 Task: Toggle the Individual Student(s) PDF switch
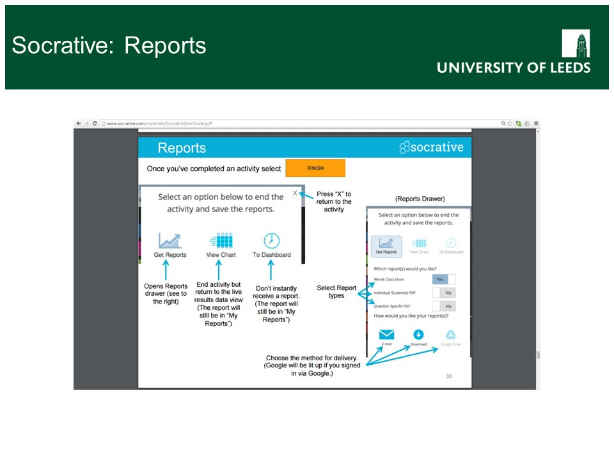[x=444, y=293]
